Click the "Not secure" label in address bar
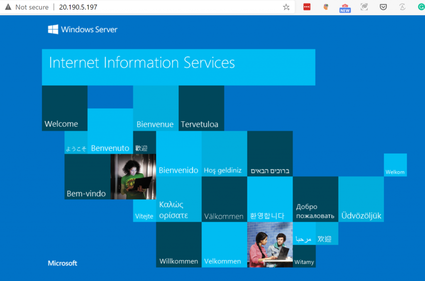425x281 pixels. 32,7
